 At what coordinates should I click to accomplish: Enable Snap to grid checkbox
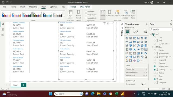coord(86,15)
